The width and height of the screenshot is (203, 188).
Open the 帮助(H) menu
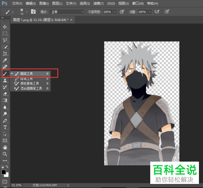pyautogui.click(x=153, y=4)
